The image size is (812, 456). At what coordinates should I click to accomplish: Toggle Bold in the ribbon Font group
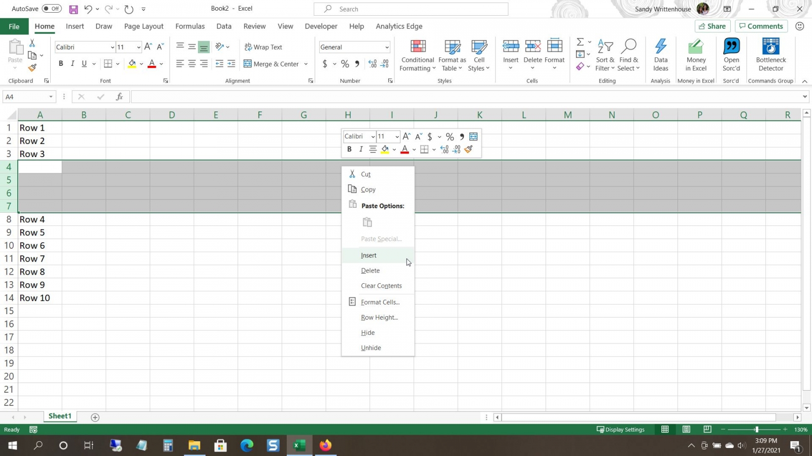(61, 64)
